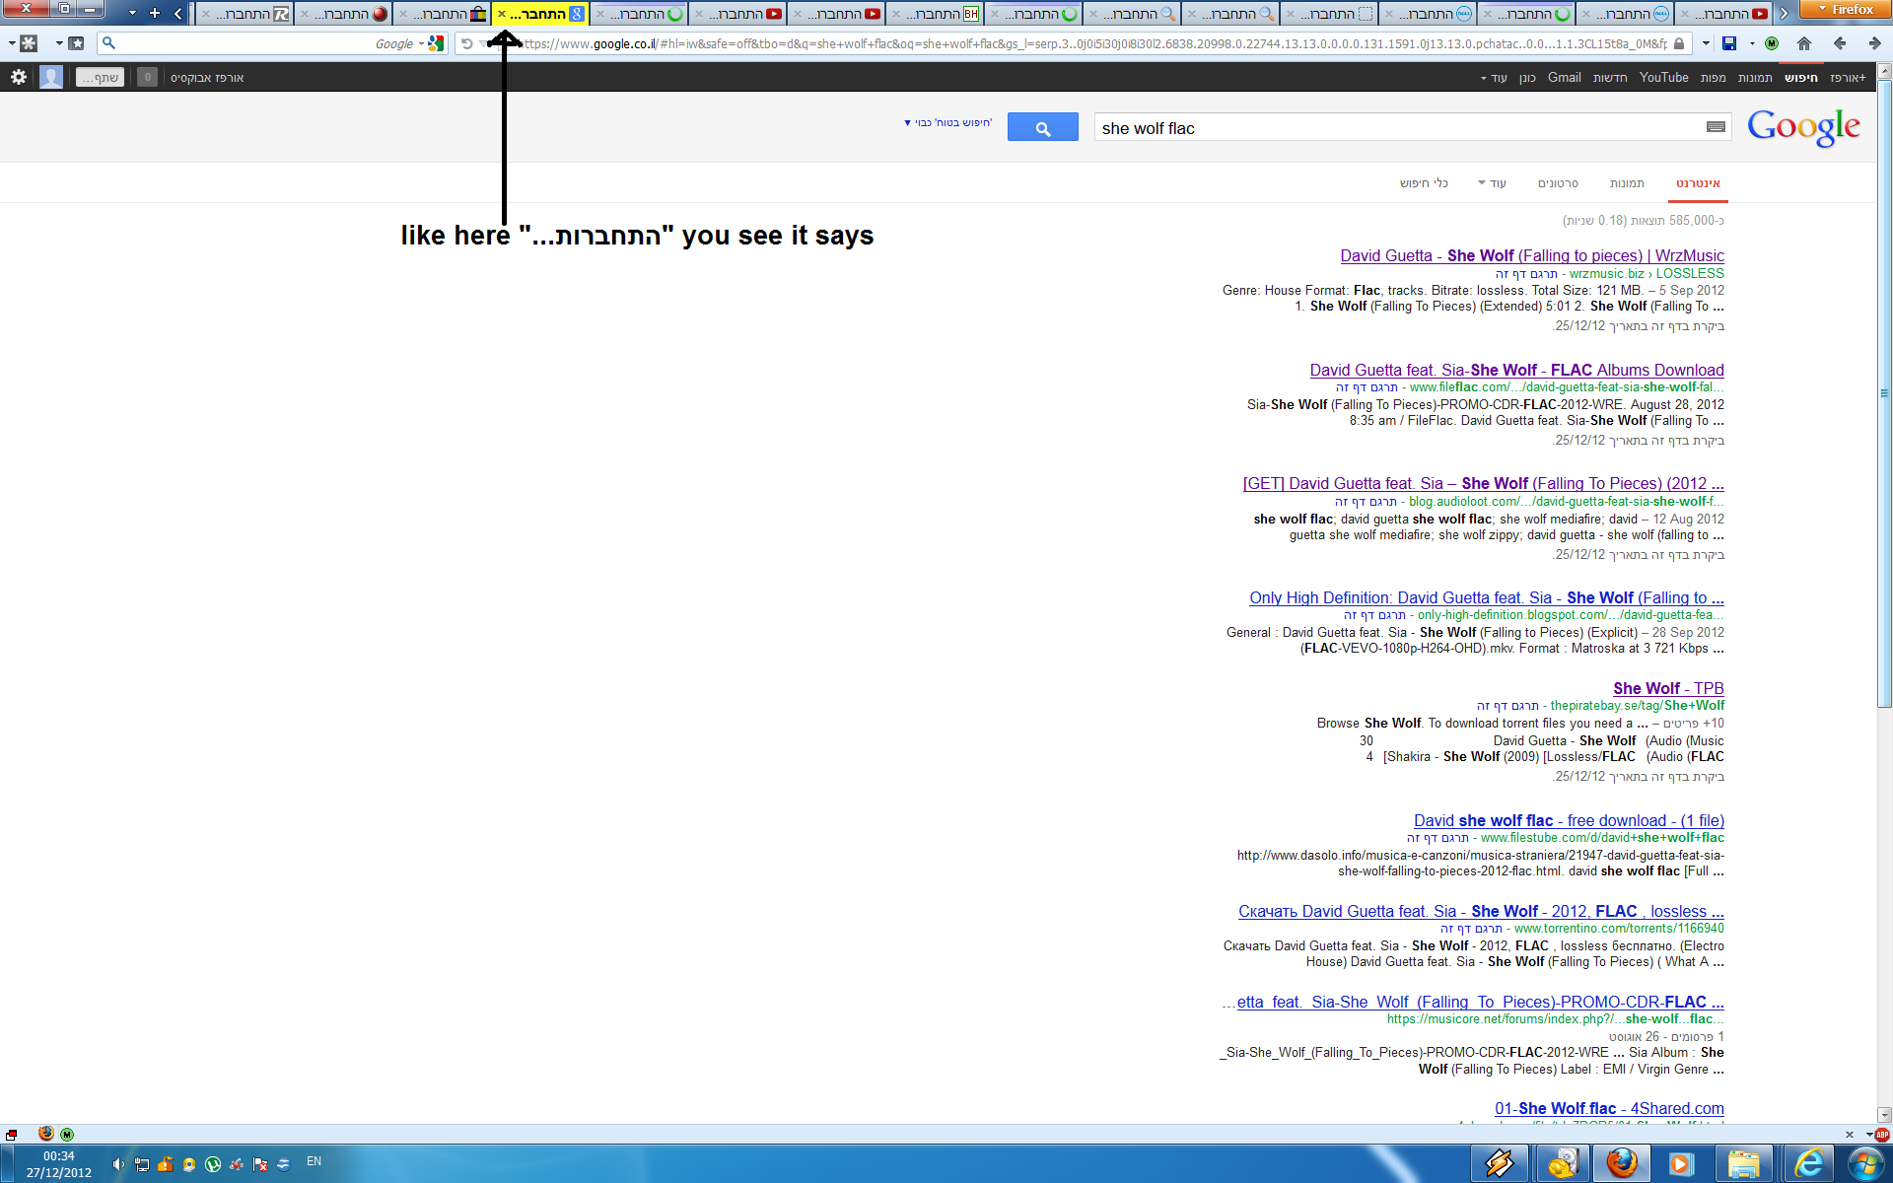Screen dimensions: 1893x1183
Task: Close the highlighted yellow Google tab
Action: coord(502,14)
